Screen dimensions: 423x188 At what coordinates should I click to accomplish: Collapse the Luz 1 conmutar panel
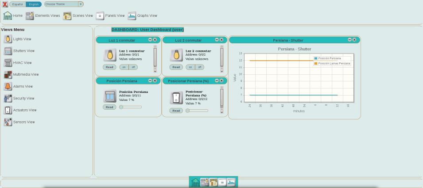point(150,40)
